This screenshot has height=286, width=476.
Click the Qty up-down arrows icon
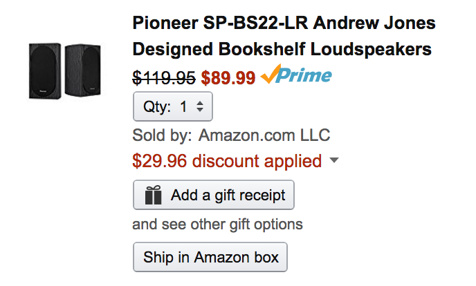click(x=200, y=106)
